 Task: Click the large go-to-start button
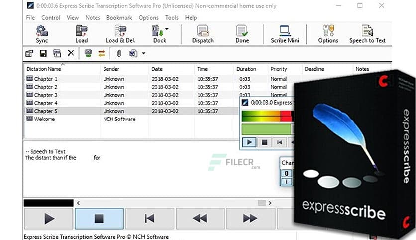tap(150, 218)
